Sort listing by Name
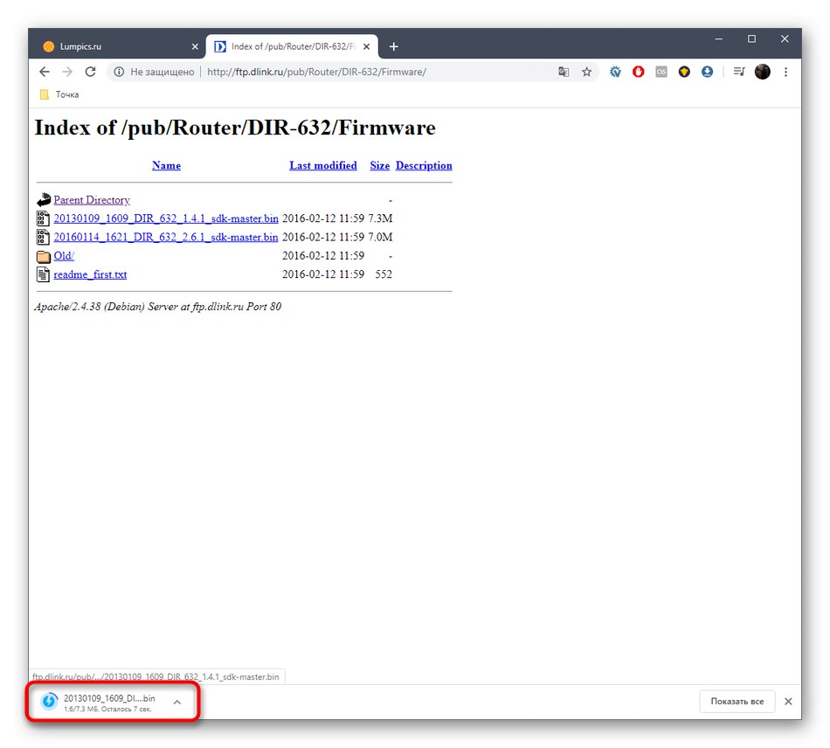The image size is (830, 748). [x=166, y=166]
